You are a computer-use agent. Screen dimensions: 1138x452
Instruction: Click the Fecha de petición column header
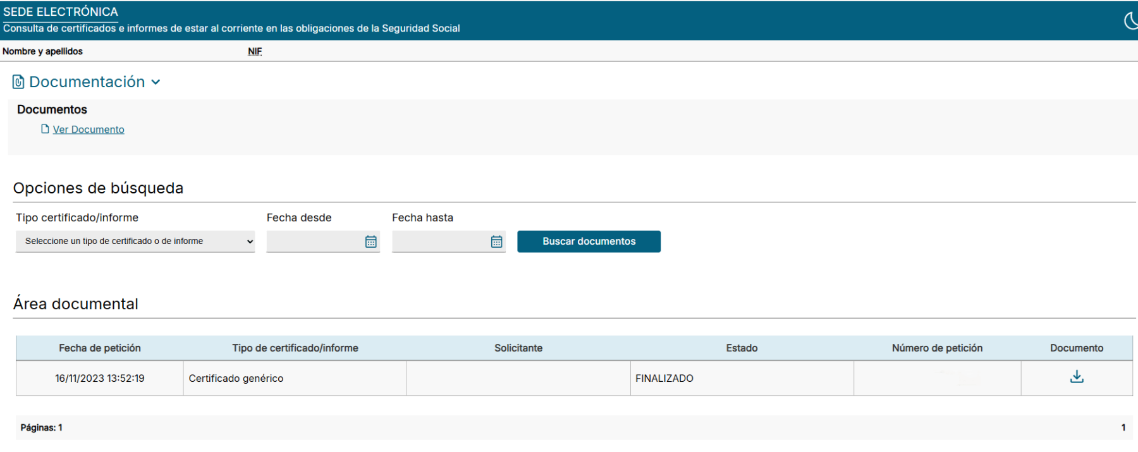(x=100, y=348)
